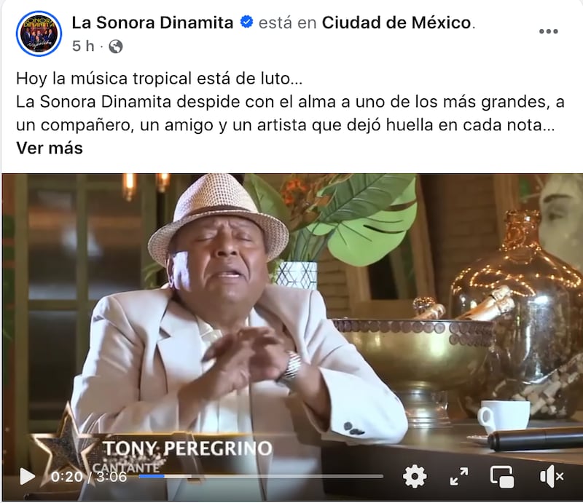Click the public audience globe icon
Screen dimensions: 583x503
tap(116, 47)
